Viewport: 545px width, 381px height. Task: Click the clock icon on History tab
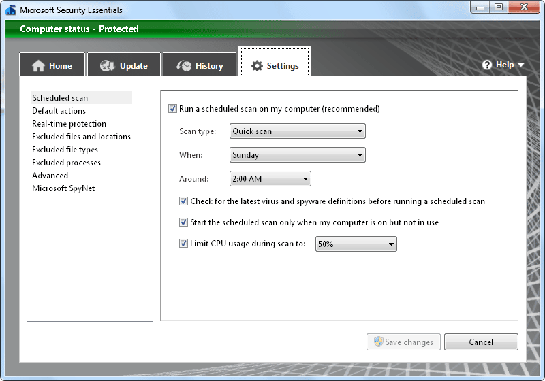click(184, 66)
